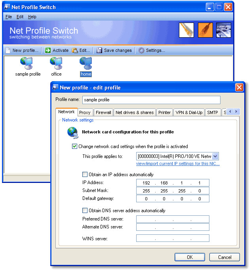Screen dimensions: 249x270
Task: Click the Default gateway field
Action: coord(173,198)
